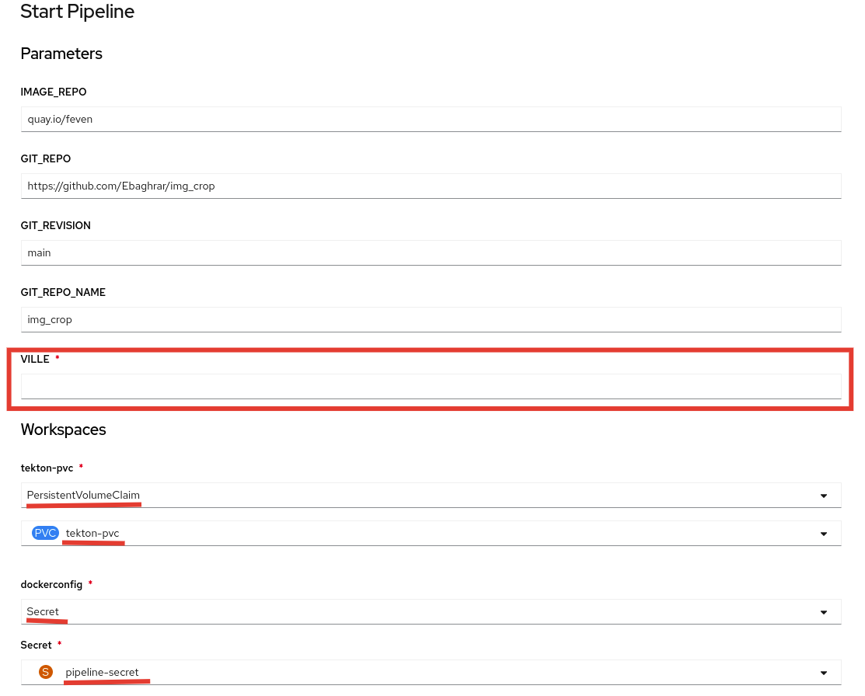Screen dimensions: 865x696
Task: Expand the tekton-pvc claim selection dropdown
Action: coord(420,534)
